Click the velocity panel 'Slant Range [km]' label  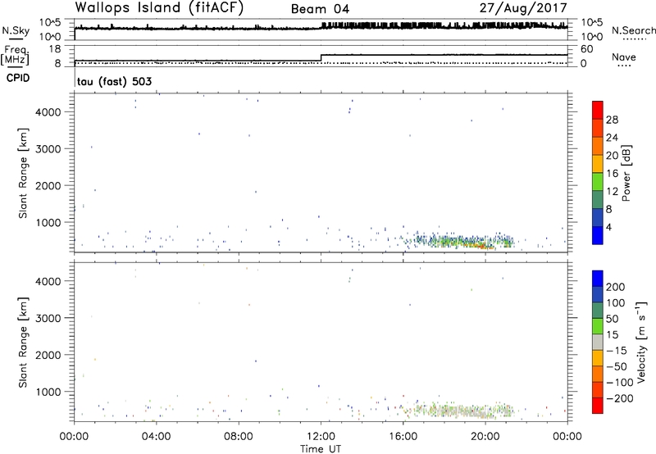(x=23, y=343)
